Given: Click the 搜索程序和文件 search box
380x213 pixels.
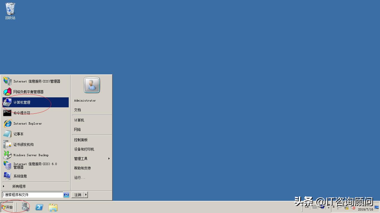Looking at the screenshot, I should (32, 194).
